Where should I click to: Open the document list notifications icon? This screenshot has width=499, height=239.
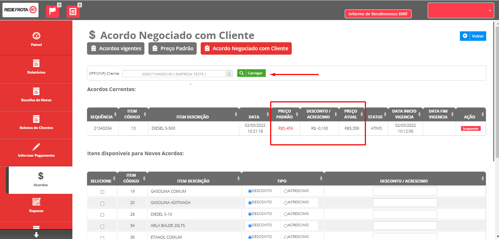pyautogui.click(x=73, y=11)
